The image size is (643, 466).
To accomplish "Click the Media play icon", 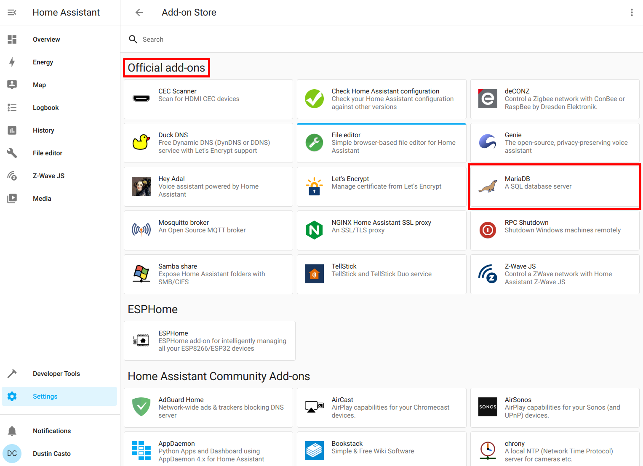I will pyautogui.click(x=12, y=199).
